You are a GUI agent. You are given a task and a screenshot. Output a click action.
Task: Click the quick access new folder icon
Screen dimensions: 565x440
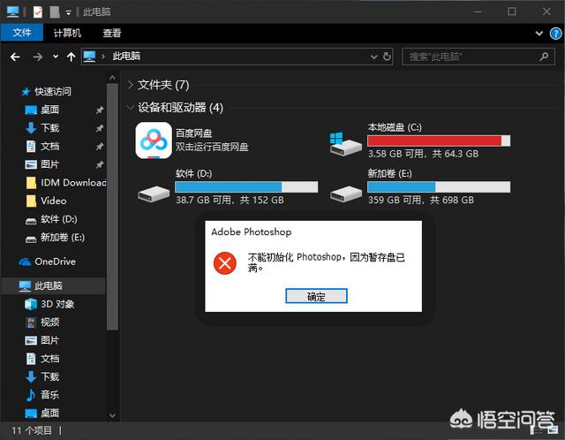(55, 12)
